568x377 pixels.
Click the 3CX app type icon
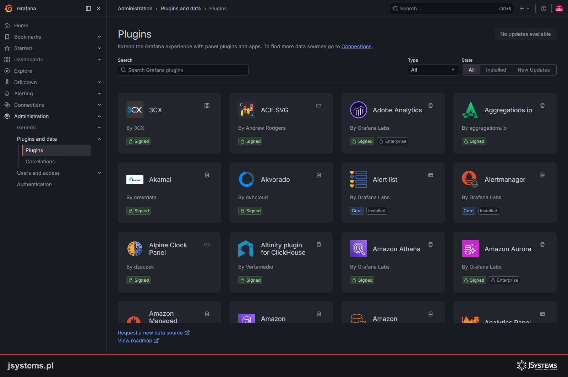pos(207,106)
